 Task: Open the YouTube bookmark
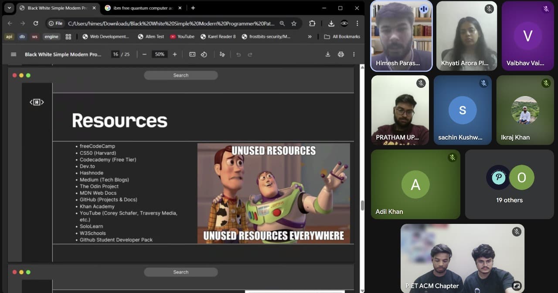click(182, 37)
